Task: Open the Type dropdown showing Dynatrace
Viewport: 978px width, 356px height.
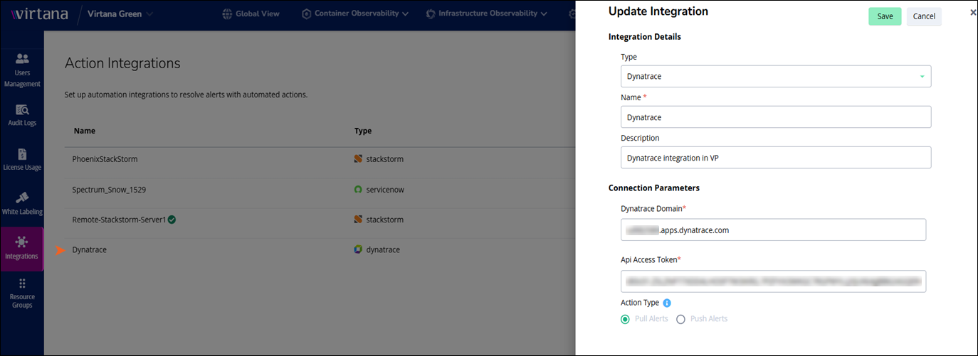Action: pyautogui.click(x=776, y=76)
